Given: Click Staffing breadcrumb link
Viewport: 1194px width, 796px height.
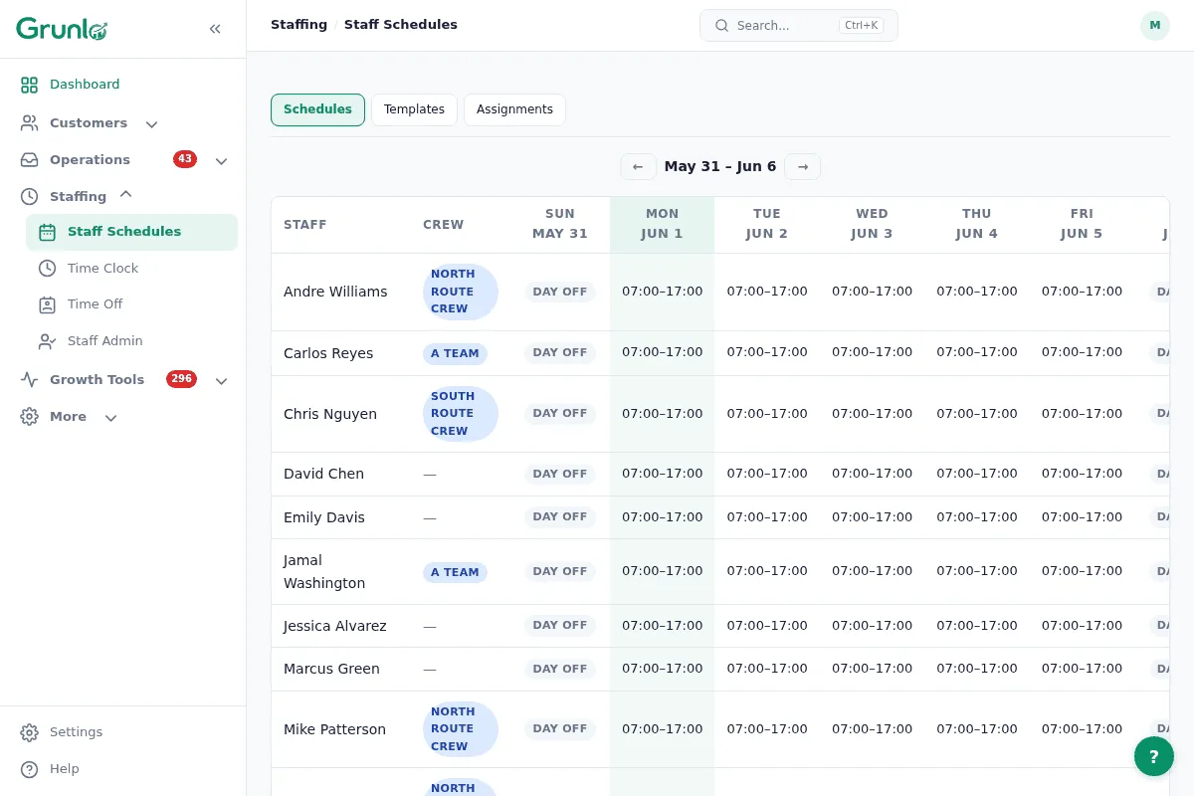Looking at the screenshot, I should point(298,25).
